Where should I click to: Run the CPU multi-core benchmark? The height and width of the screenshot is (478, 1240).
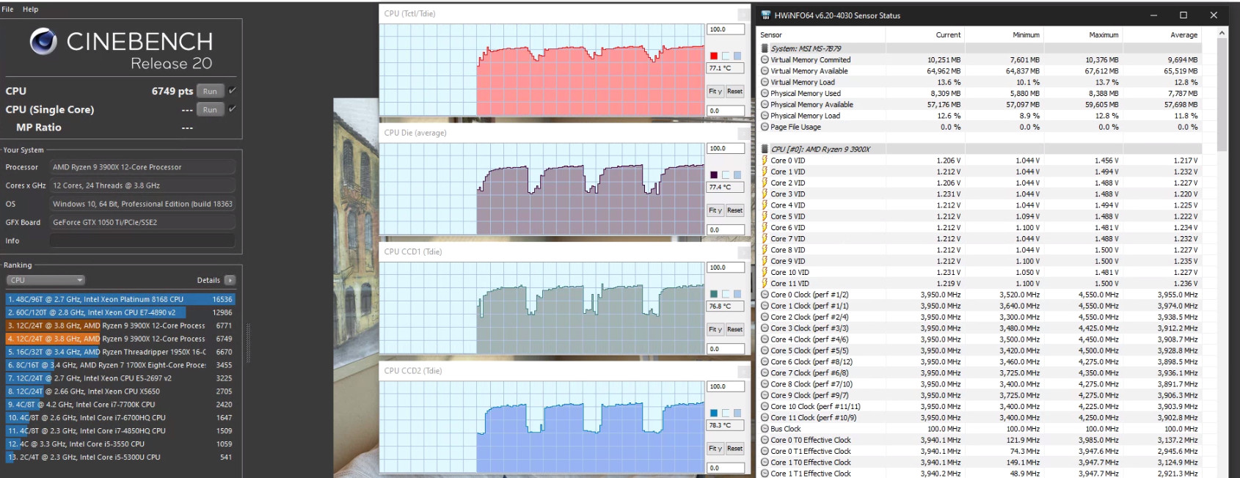[210, 91]
